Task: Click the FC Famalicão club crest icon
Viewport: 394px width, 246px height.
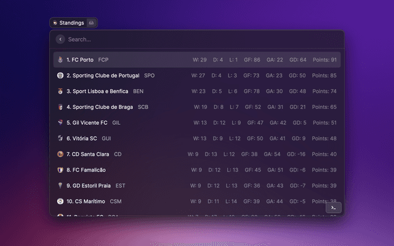Action: click(x=60, y=170)
